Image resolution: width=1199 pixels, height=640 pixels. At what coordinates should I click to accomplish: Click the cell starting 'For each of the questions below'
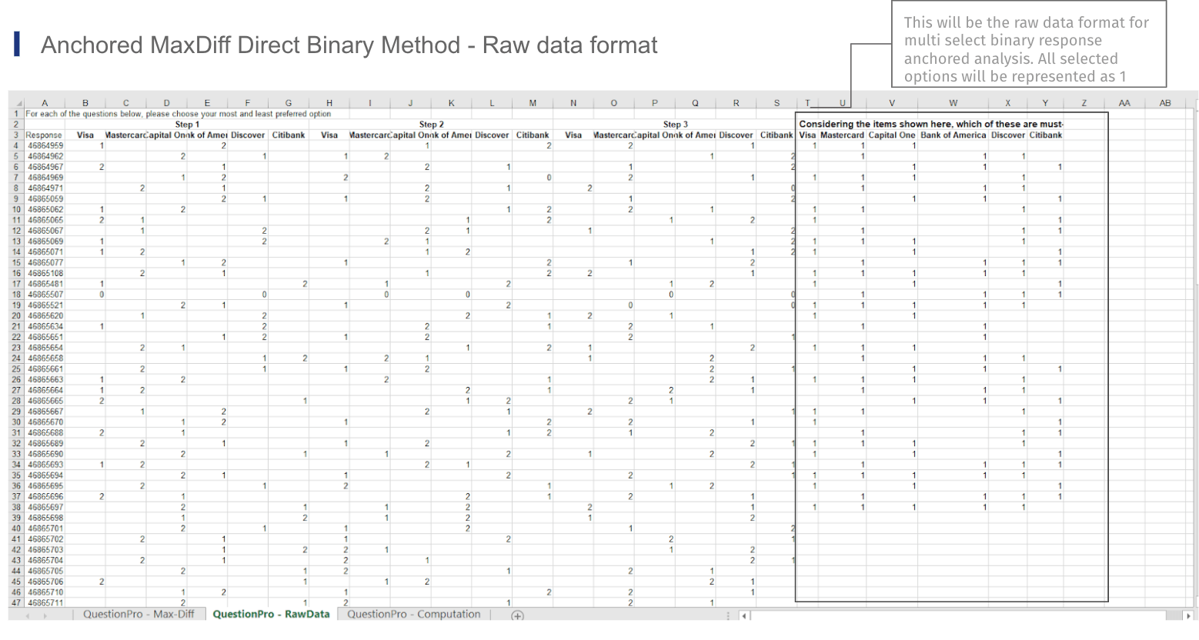(x=179, y=114)
